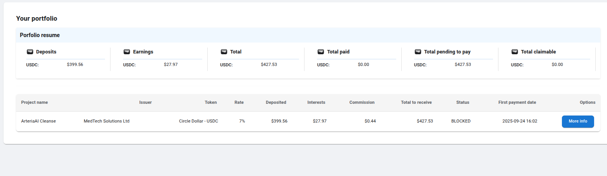
Task: Open More info for ArteriaAI Cleanse
Action: [578, 121]
